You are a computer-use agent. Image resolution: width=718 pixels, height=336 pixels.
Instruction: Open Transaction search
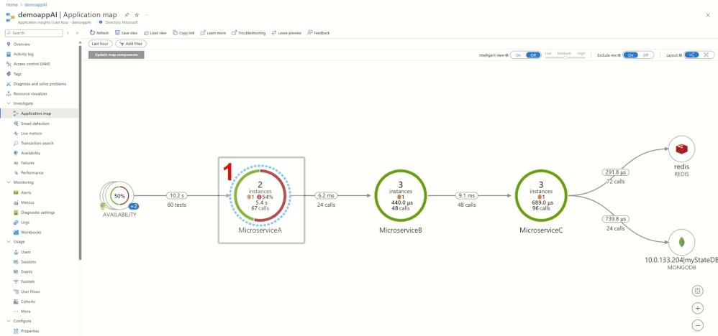point(39,143)
